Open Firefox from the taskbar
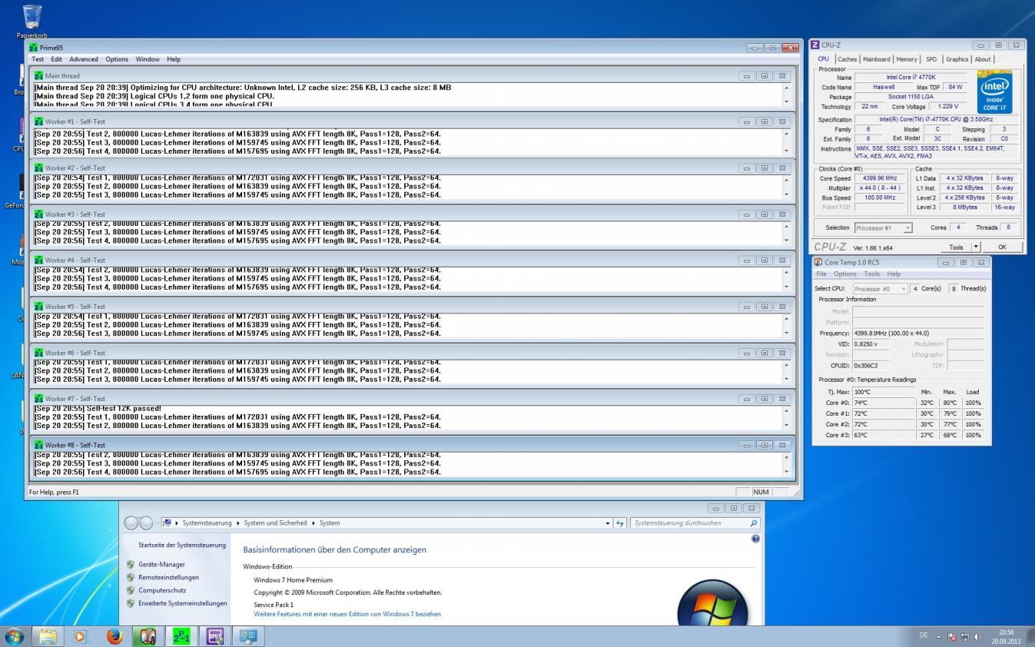Viewport: 1035px width, 647px height. click(x=114, y=636)
